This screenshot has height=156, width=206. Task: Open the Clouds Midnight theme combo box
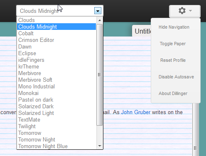[x=60, y=11]
